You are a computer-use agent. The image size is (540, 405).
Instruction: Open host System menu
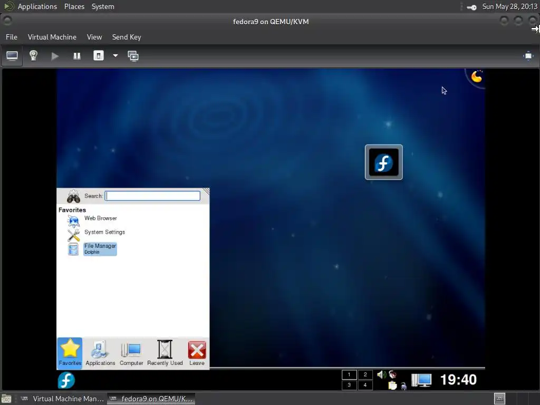point(103,6)
